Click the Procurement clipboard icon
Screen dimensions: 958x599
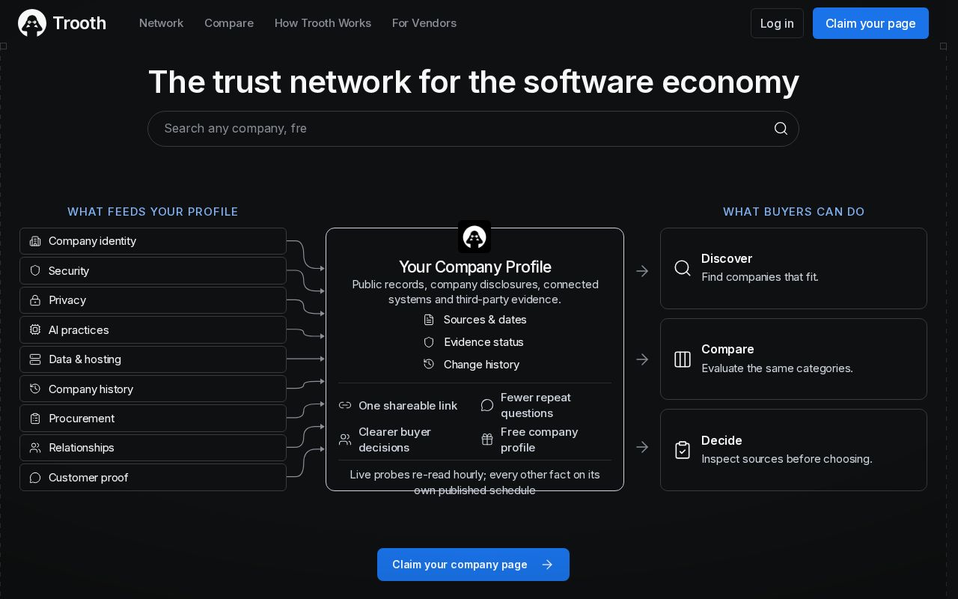(x=35, y=419)
